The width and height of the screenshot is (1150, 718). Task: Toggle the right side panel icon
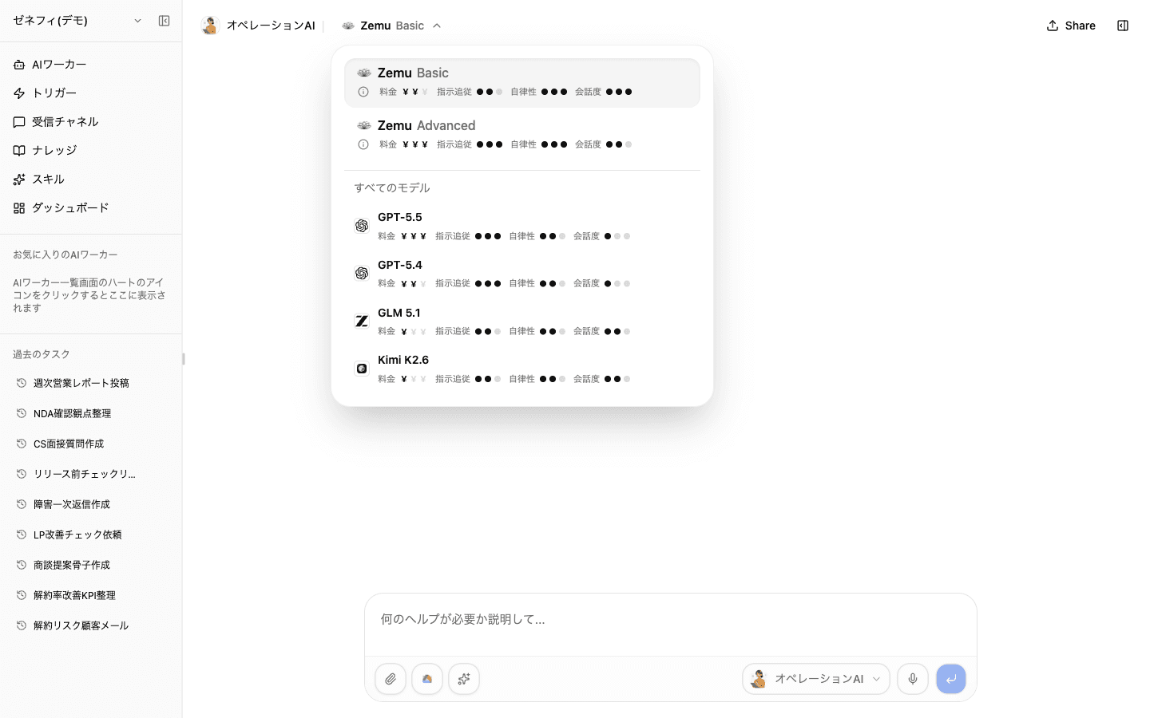1123,26
